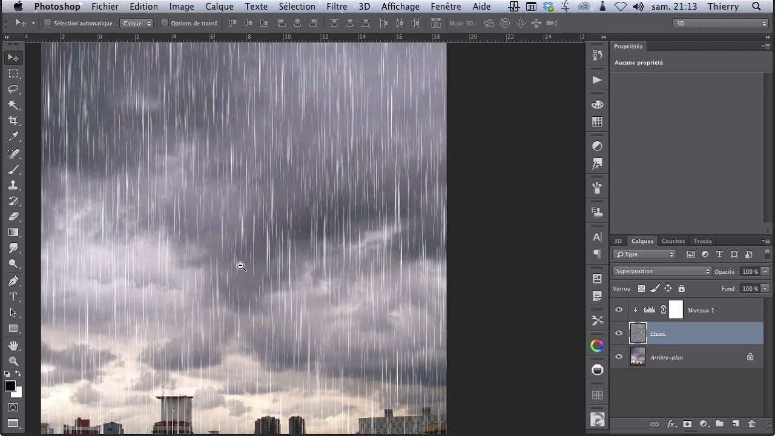Select the Rectangle shape tool

coord(13,328)
